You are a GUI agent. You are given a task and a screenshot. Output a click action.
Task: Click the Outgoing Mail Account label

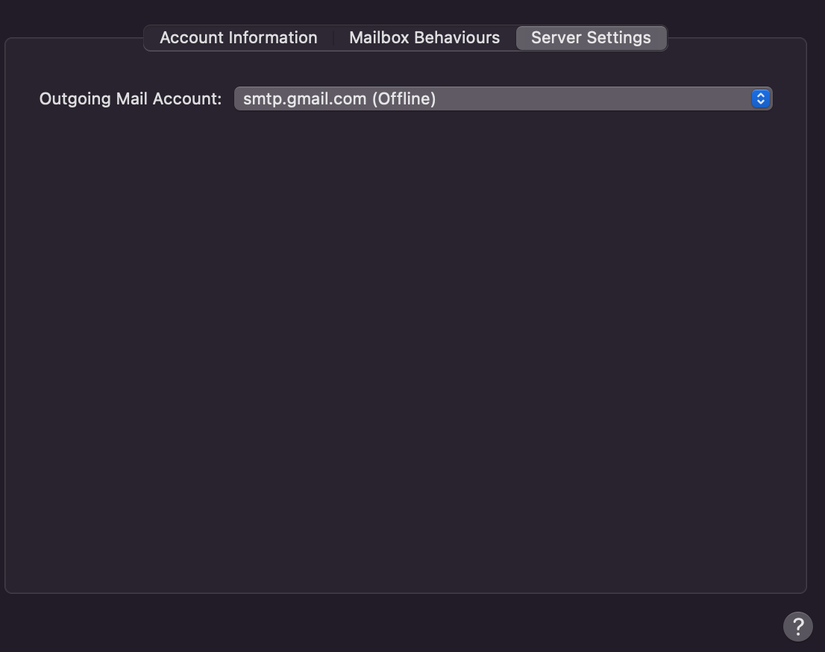pyautogui.click(x=131, y=98)
